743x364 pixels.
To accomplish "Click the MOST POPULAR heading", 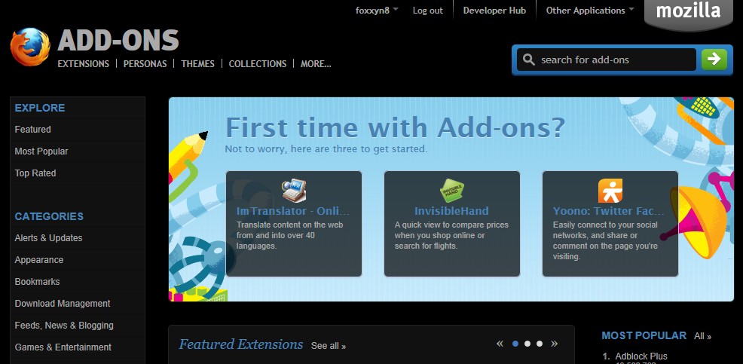I will point(644,335).
